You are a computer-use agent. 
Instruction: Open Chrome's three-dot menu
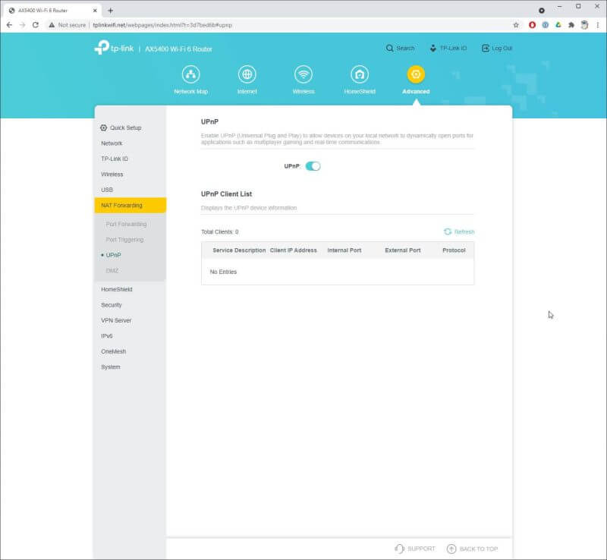pos(598,25)
